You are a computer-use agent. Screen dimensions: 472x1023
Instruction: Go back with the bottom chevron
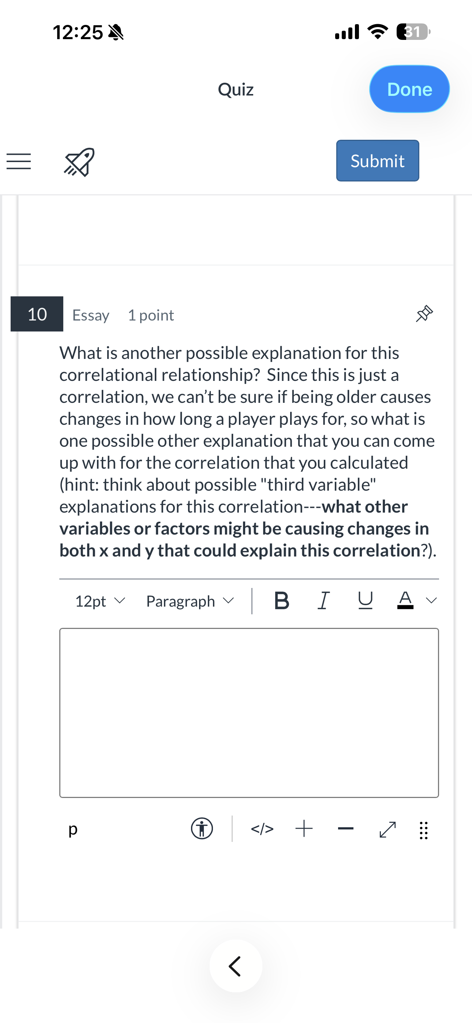[236, 966]
